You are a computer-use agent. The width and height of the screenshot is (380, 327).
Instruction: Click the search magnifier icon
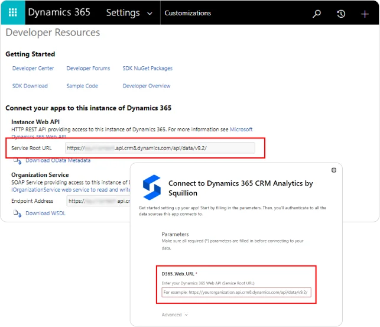click(317, 14)
